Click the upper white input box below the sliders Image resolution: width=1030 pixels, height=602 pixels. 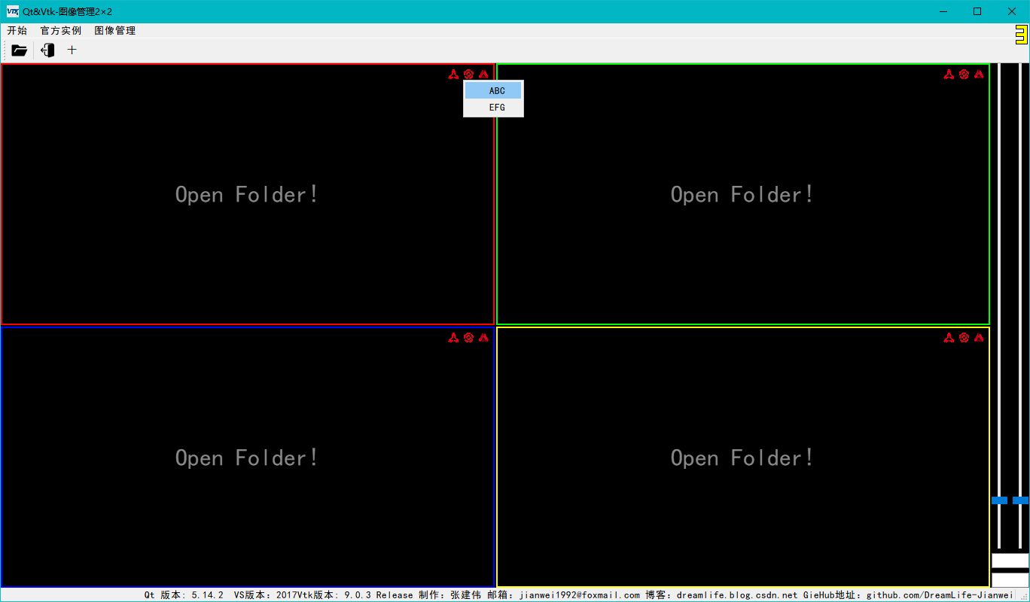[1010, 560]
